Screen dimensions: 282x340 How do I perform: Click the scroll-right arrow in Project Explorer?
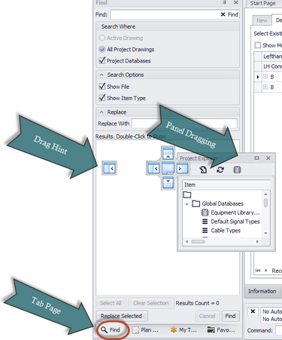pos(257,241)
